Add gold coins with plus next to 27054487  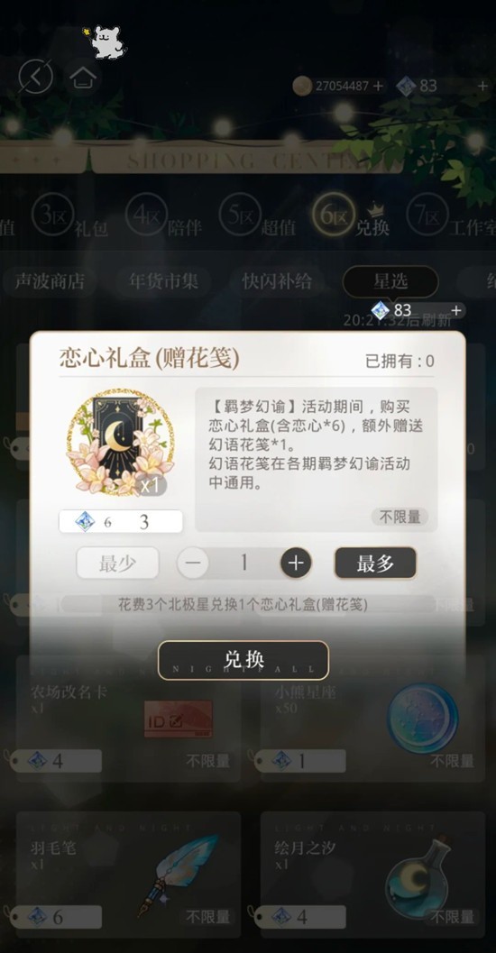point(378,87)
